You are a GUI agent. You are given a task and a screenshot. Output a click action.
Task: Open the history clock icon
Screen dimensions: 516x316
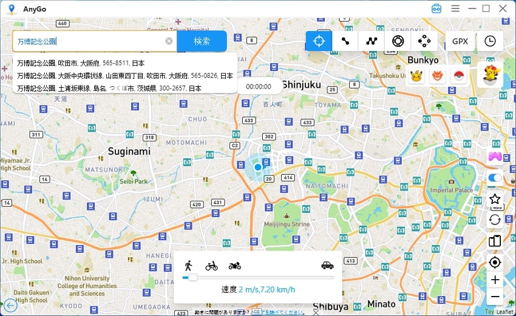pos(490,41)
